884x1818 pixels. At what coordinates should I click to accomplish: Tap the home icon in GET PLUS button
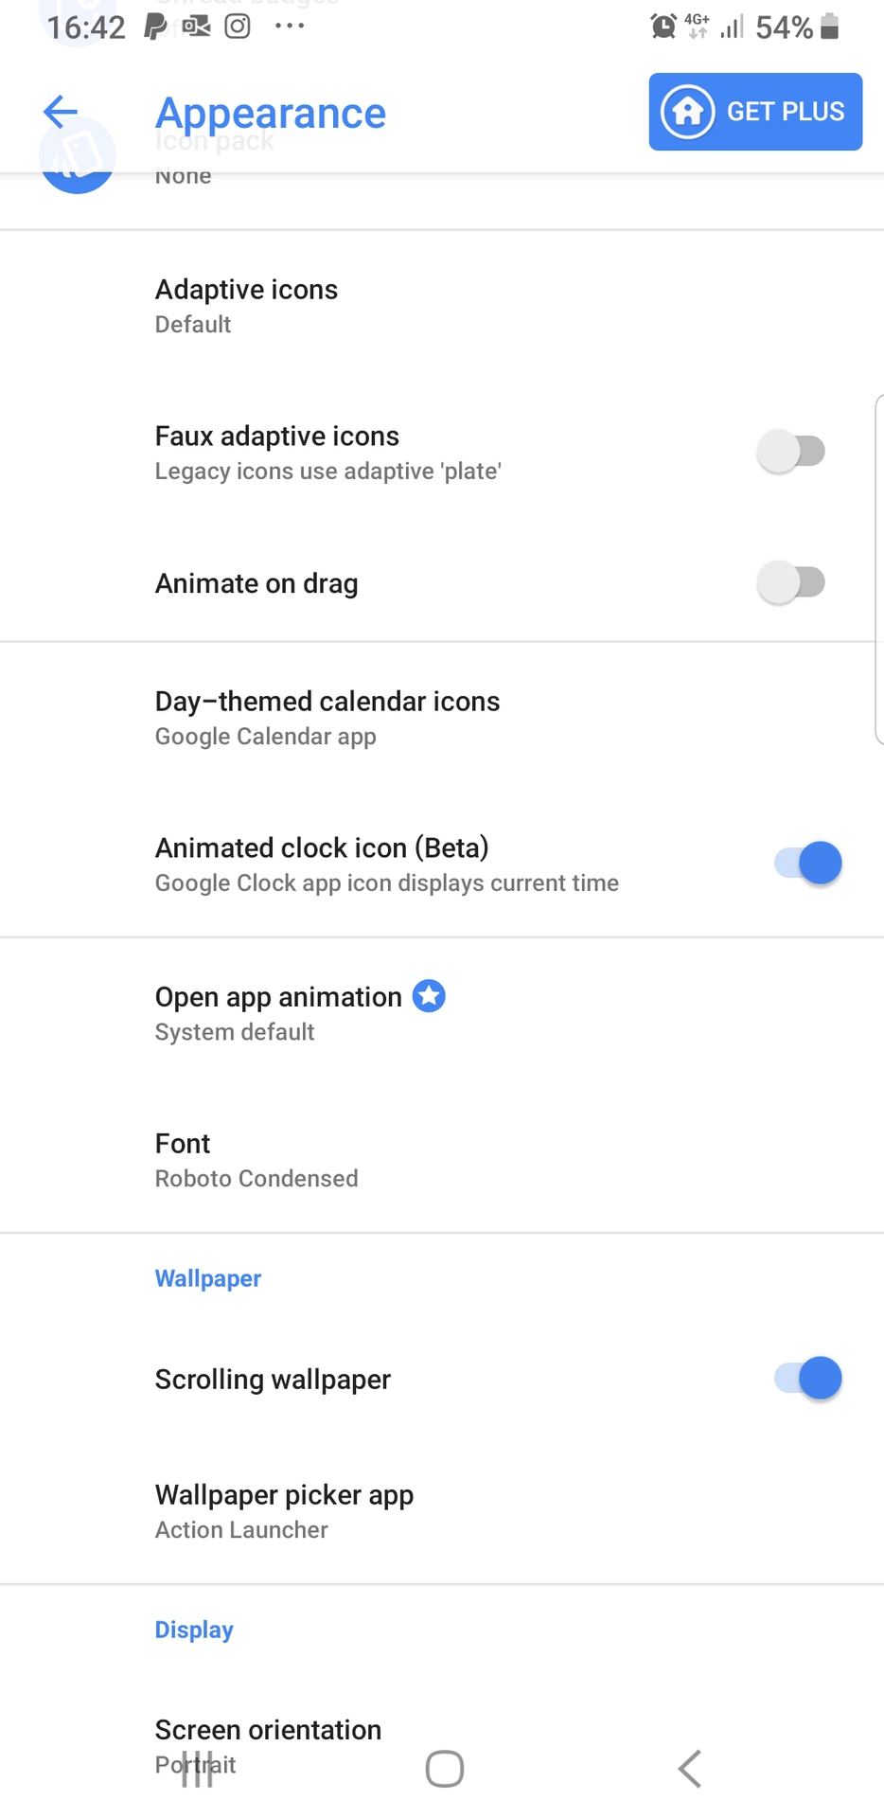[686, 112]
